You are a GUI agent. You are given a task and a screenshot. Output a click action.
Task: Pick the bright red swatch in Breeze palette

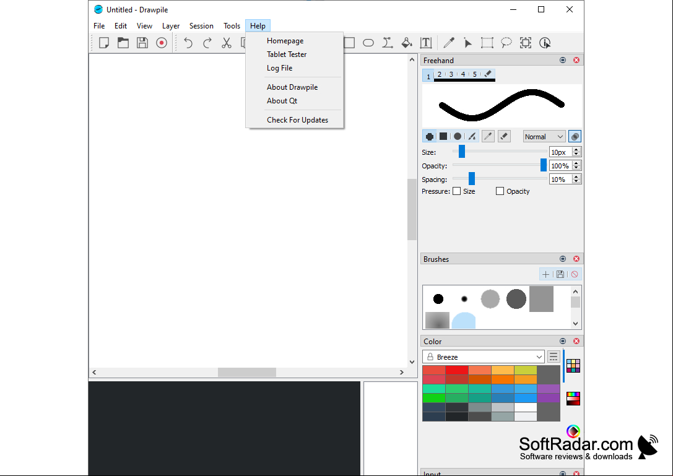pyautogui.click(x=457, y=370)
